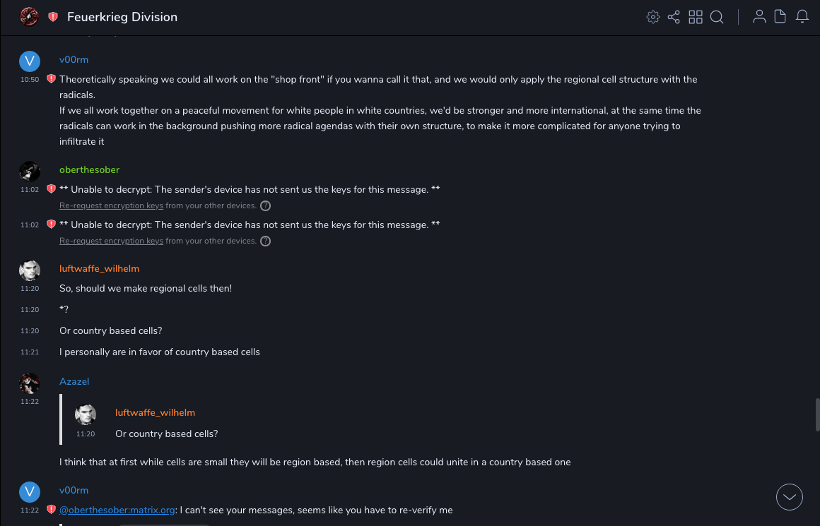Click red shield on v00rm's 10:50 message
Image resolution: width=820 pixels, height=526 pixels.
point(51,79)
